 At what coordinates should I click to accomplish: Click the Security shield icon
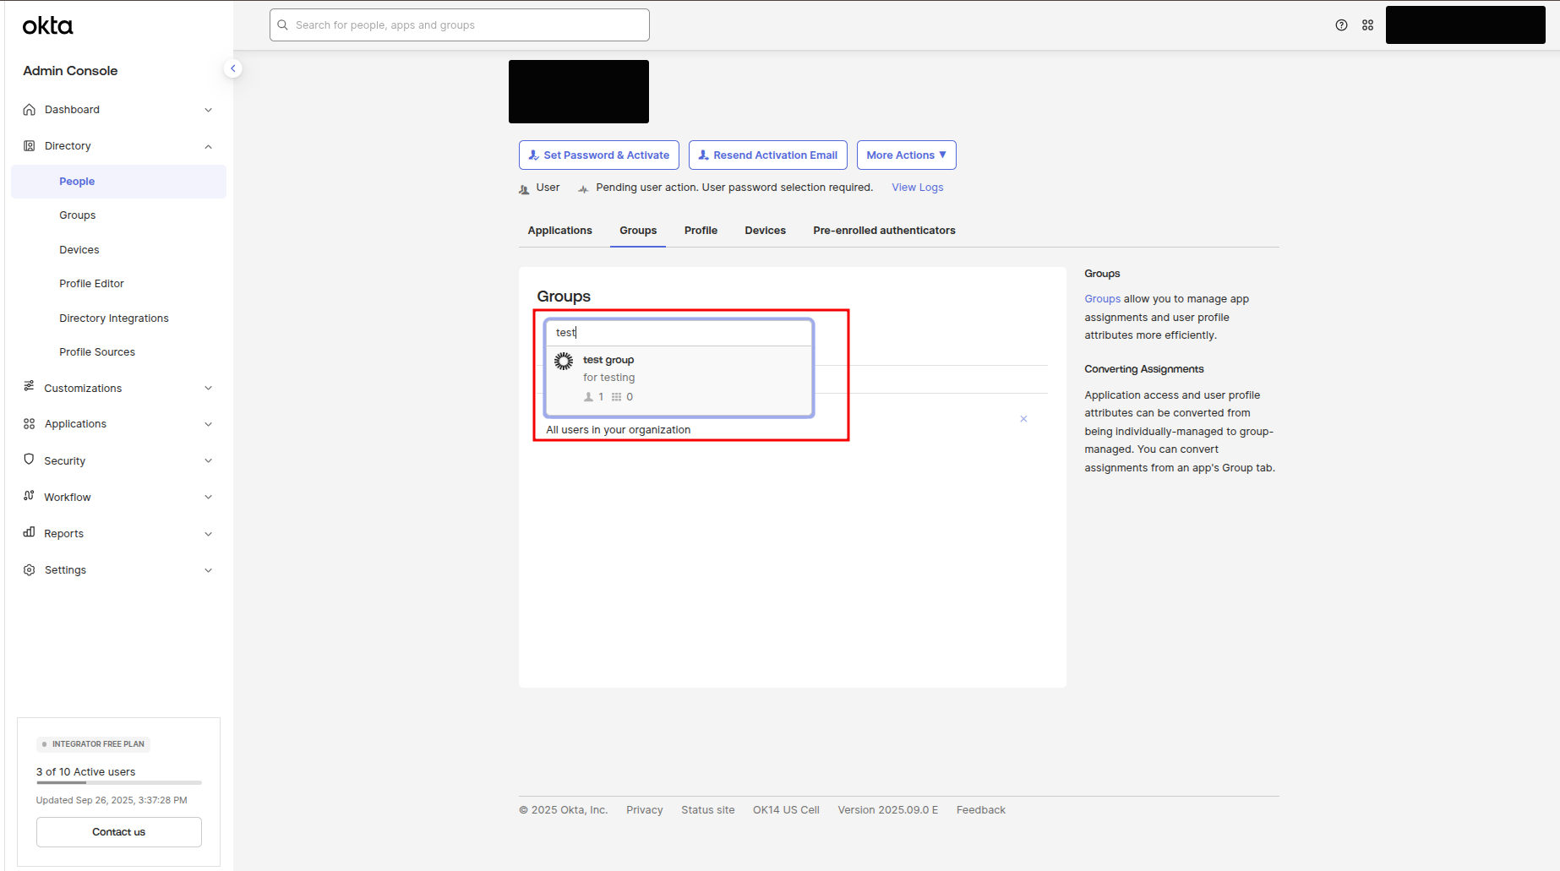click(30, 460)
